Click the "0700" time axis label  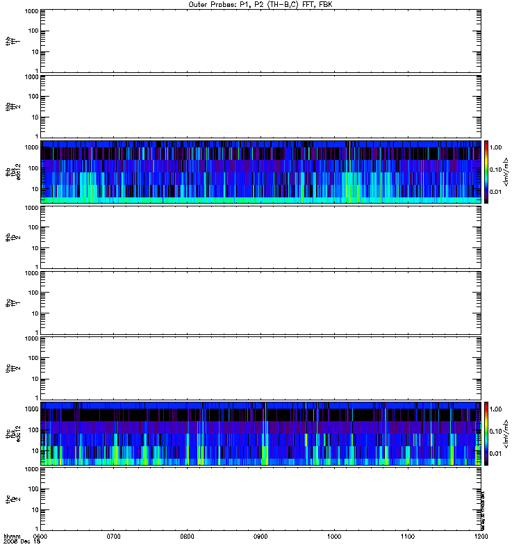click(x=114, y=536)
